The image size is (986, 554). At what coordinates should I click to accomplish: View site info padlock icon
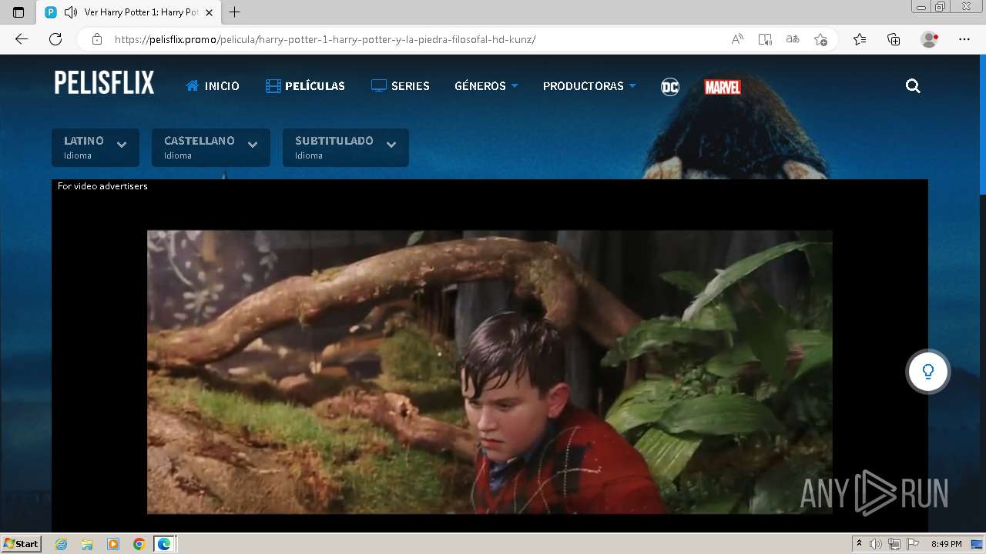pyautogui.click(x=97, y=39)
